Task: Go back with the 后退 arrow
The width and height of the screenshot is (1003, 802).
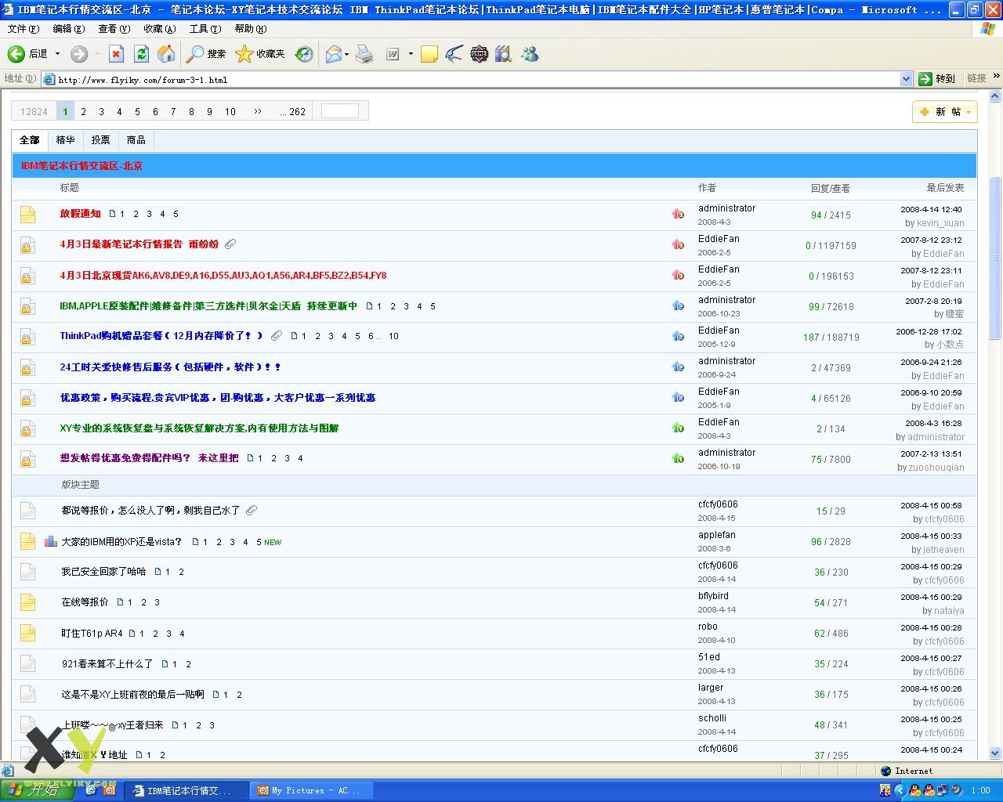Action: click(x=27, y=54)
